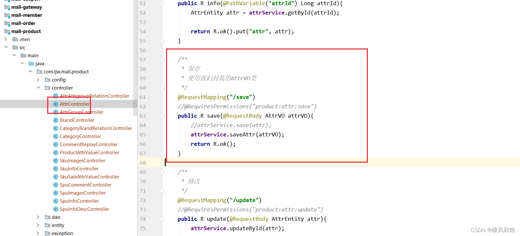This screenshot has height=236, width=520.
Task: Open SpuInfoController file
Action: 79,201
